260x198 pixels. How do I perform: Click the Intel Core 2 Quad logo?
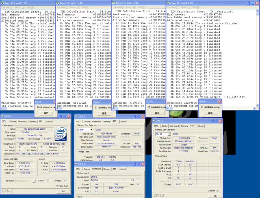tap(61, 134)
